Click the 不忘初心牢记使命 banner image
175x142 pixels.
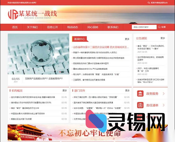pyautogui.click(x=87, y=133)
